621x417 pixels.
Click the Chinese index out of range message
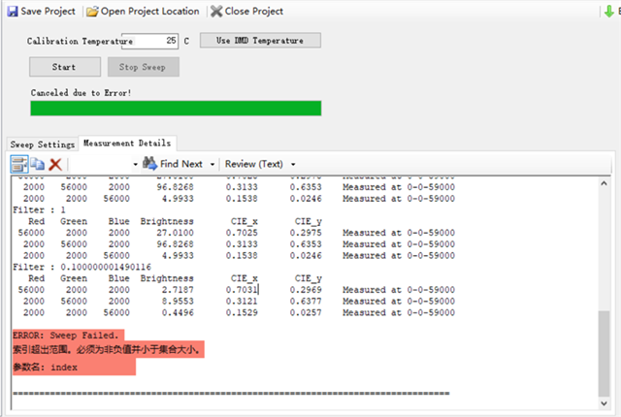pos(108,349)
